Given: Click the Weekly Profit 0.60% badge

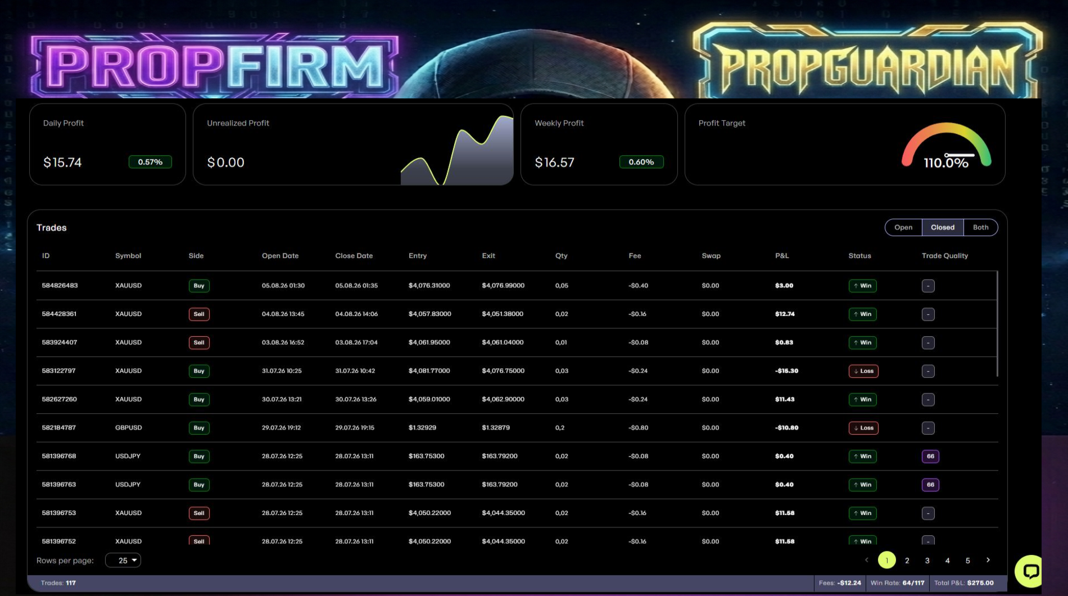Looking at the screenshot, I should [x=641, y=162].
